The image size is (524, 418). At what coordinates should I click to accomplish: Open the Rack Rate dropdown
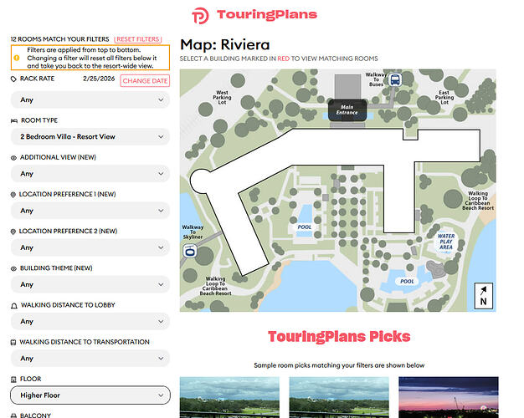90,100
